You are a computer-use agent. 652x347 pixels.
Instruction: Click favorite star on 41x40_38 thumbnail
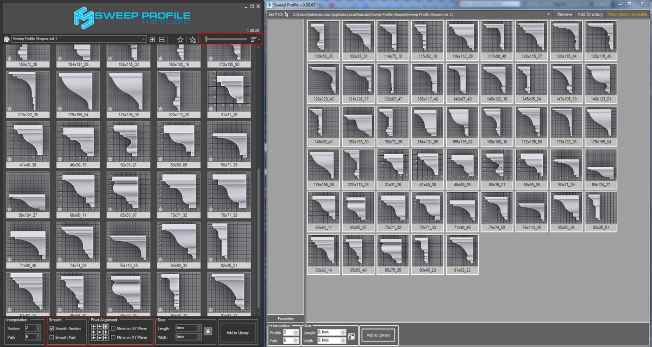(x=10, y=158)
